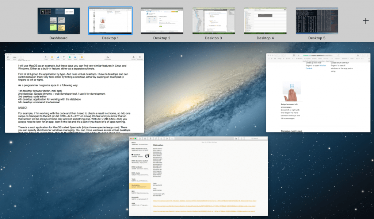374x219 pixels.
Task: Switch to Desktop 3 thumbnail
Action: [214, 21]
